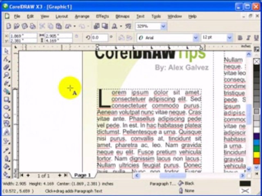
Task: Toggle Bold text formatting
Action: click(x=240, y=38)
